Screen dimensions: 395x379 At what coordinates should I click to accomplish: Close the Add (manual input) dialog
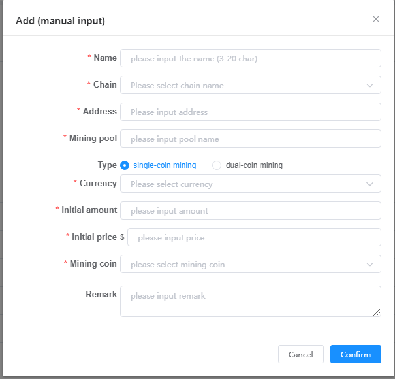tap(376, 19)
